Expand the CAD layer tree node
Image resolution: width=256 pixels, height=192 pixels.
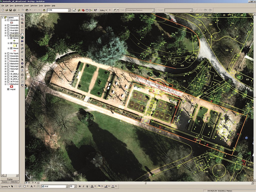(6, 71)
